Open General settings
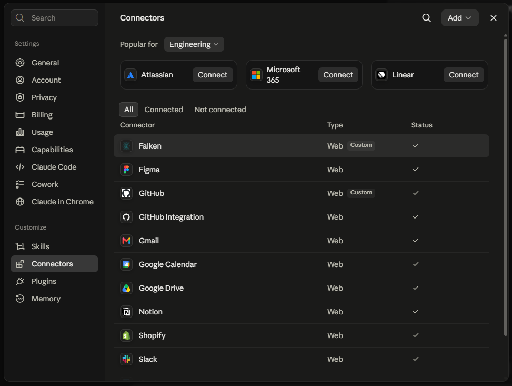The height and width of the screenshot is (386, 512). point(54,63)
